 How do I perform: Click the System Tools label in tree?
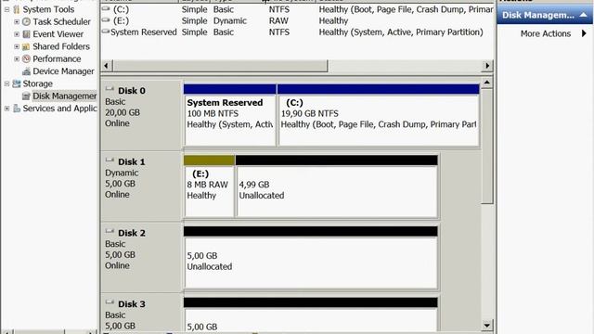(48, 9)
